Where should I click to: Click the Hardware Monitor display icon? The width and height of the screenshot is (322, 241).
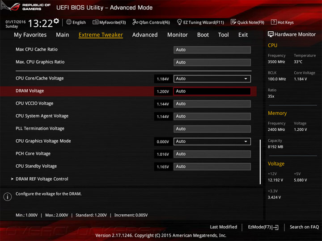coord(271,34)
